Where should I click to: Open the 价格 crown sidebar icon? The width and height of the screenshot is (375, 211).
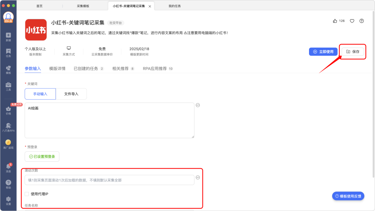(8, 110)
